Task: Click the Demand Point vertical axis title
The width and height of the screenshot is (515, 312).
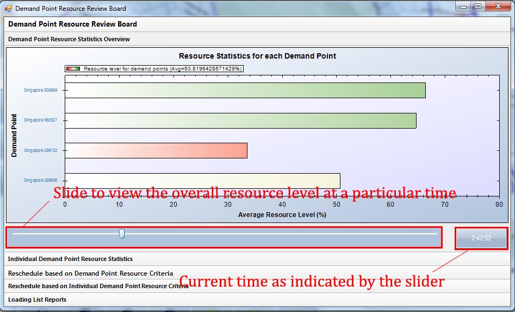Action: (x=14, y=135)
